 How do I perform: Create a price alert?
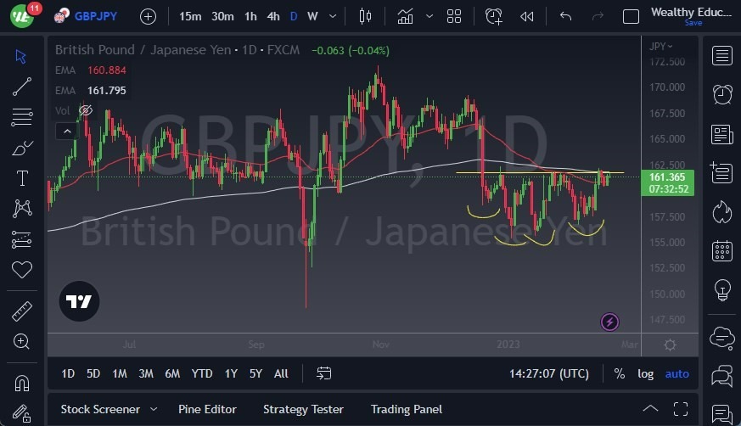click(494, 16)
